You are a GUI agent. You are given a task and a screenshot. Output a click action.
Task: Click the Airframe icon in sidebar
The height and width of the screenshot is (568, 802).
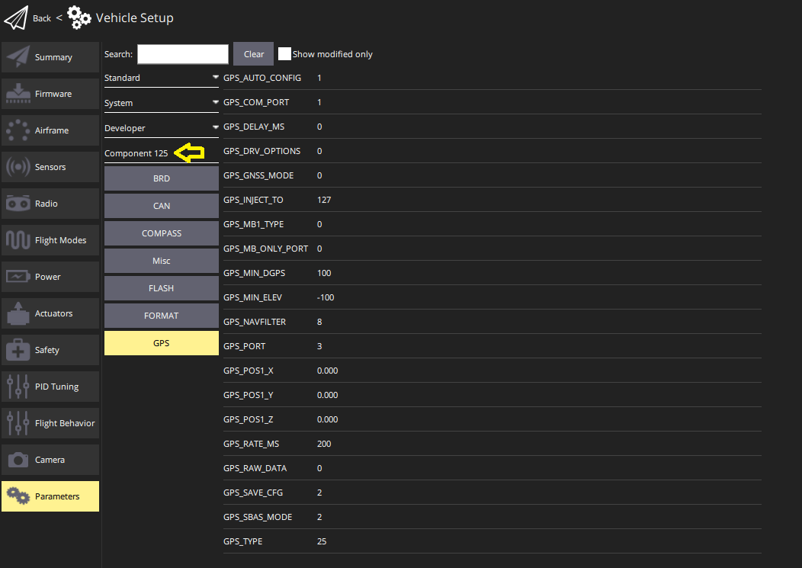point(17,130)
